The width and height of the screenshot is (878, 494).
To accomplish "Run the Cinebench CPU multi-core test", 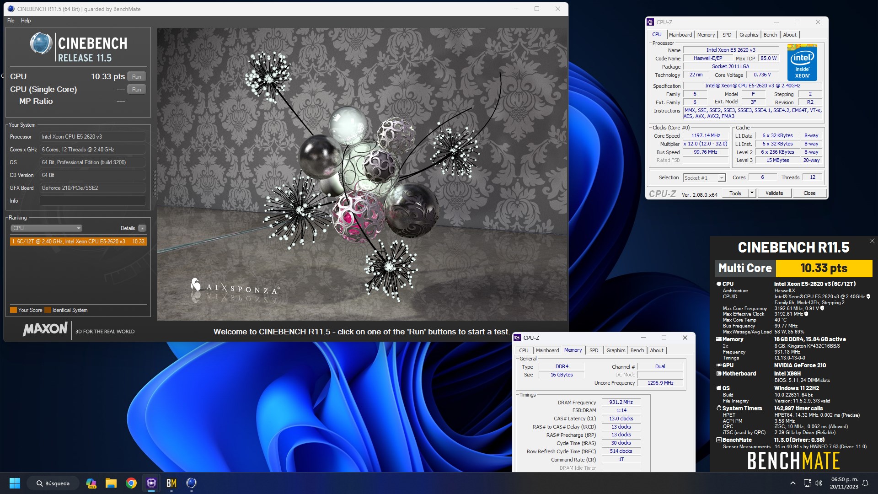I will pos(136,77).
